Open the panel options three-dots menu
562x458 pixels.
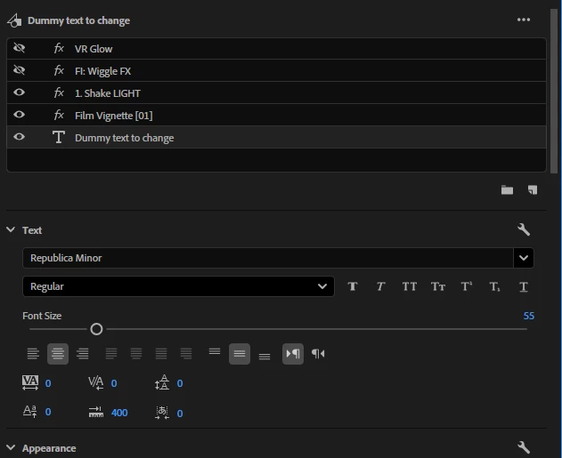tap(524, 20)
